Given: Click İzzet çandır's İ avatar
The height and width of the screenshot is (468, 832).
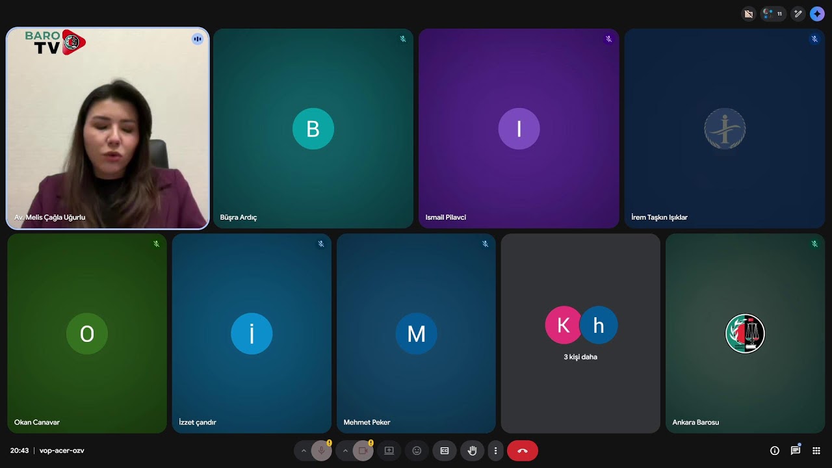Looking at the screenshot, I should [x=252, y=333].
